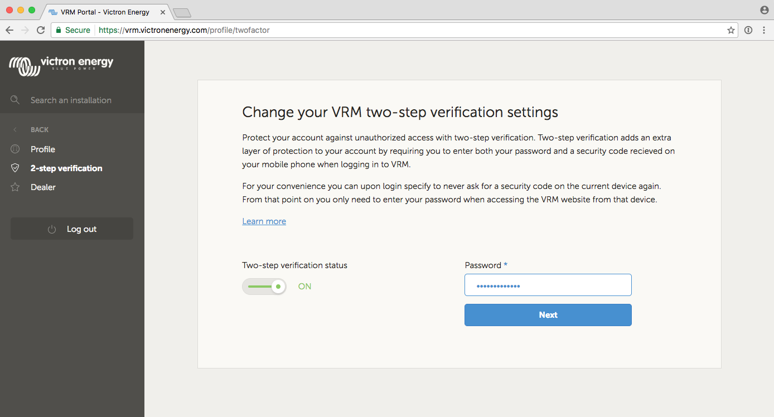Select the VRM Portal browser tab
This screenshot has width=774, height=417.
[x=105, y=12]
